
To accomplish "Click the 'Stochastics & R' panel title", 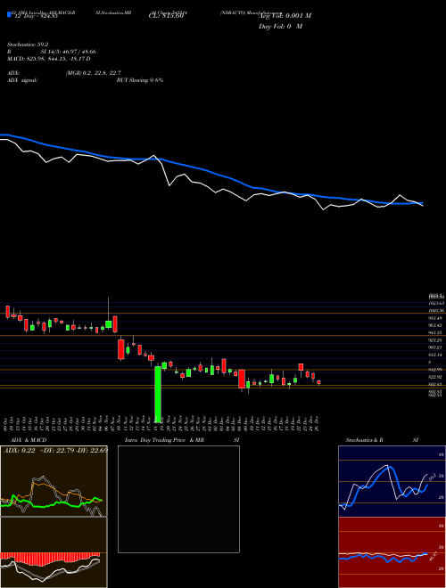I will [x=364, y=440].
